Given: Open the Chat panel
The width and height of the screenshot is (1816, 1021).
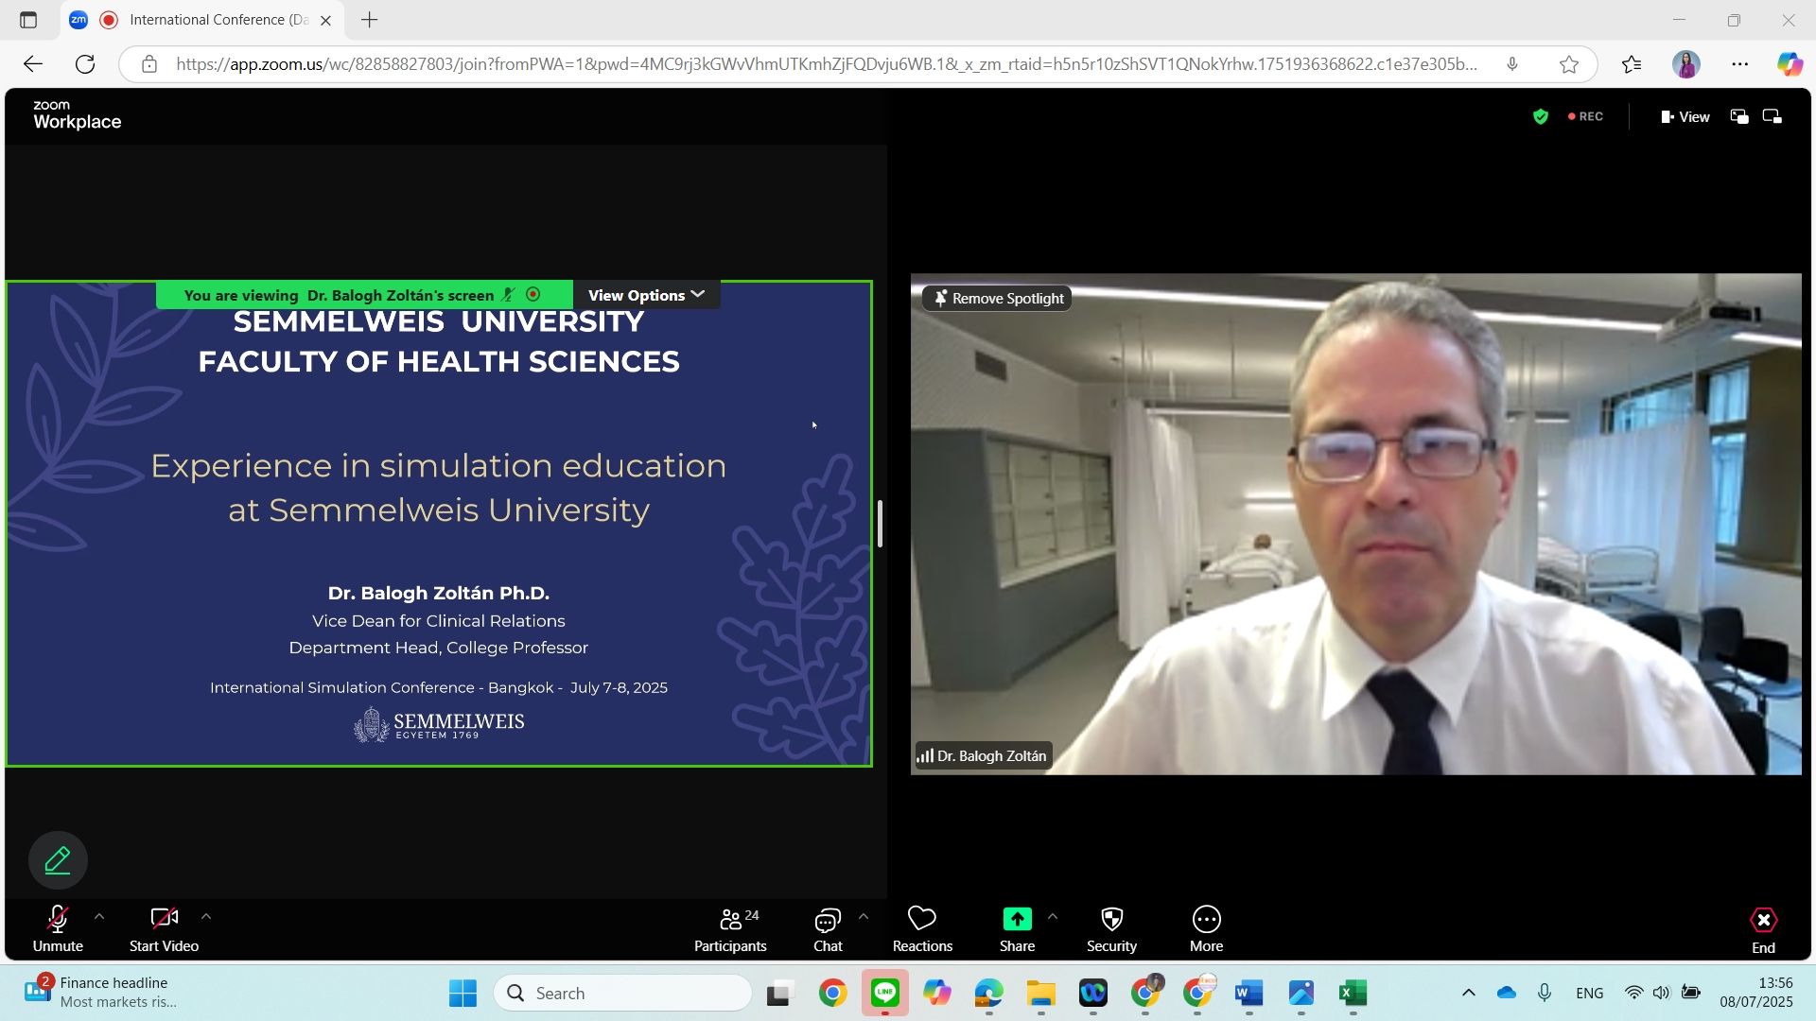Looking at the screenshot, I should 828,929.
